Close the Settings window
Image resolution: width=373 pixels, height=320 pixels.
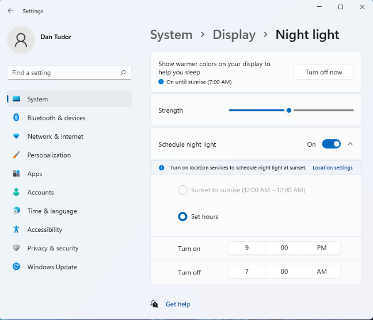362,7
